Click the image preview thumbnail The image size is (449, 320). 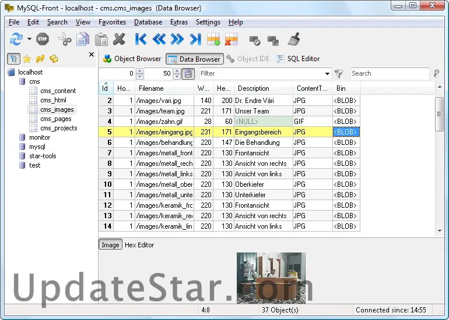coord(271,278)
